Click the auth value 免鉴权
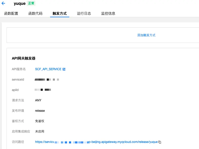This screenshot has height=149, width=199. tap(40, 121)
